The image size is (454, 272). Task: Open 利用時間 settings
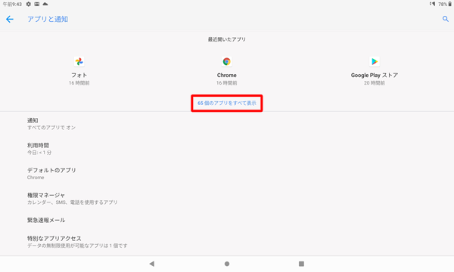pyautogui.click(x=227, y=149)
